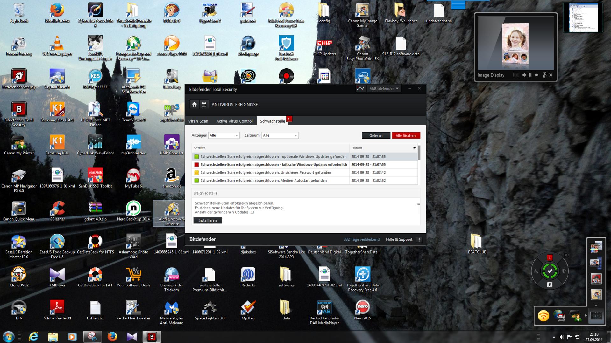Select the Medien-Autostart gefunden event
This screenshot has width=611, height=343.
click(305, 181)
